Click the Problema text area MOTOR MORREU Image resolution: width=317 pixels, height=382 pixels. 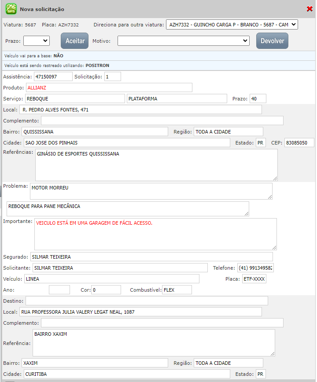(151, 191)
